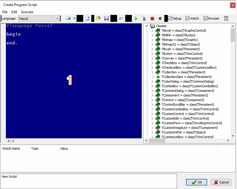The image size is (237, 189).
Task: Click the TCustomEdit class icon
Action: (x=158, y=118)
